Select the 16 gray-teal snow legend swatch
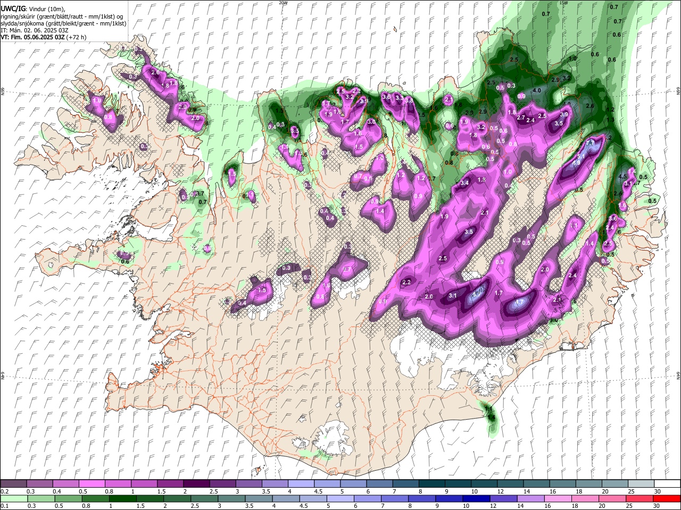This screenshot has width=681, height=510. pos(563,484)
